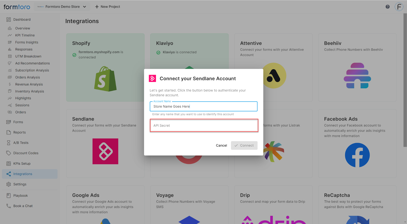
Task: Click the Responses bar chart icon
Action: pyautogui.click(x=10, y=49)
